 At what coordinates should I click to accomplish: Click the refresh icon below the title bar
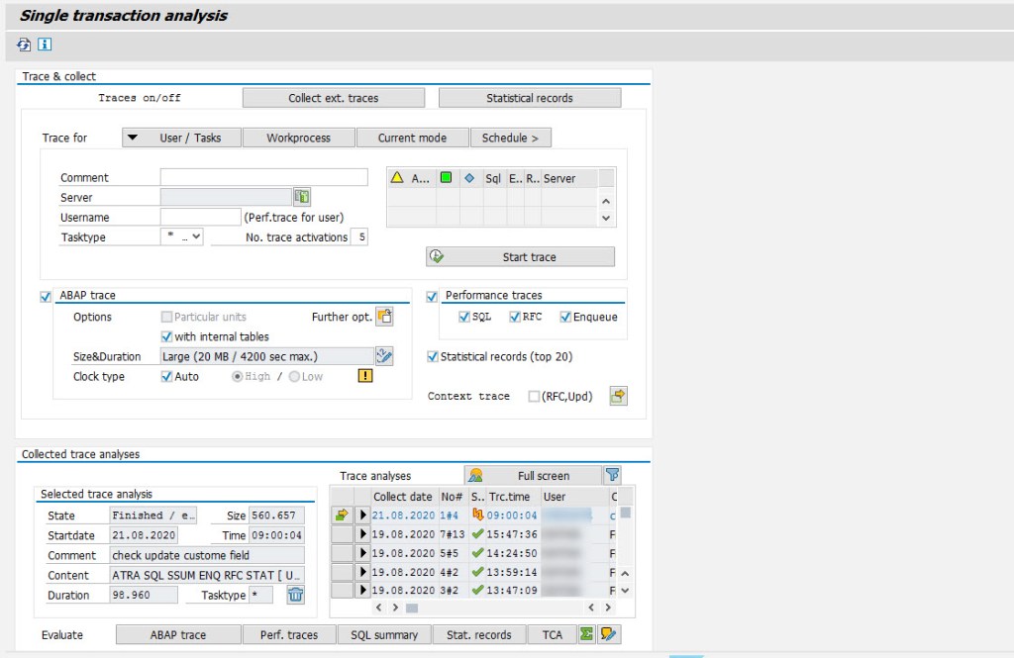tap(22, 45)
